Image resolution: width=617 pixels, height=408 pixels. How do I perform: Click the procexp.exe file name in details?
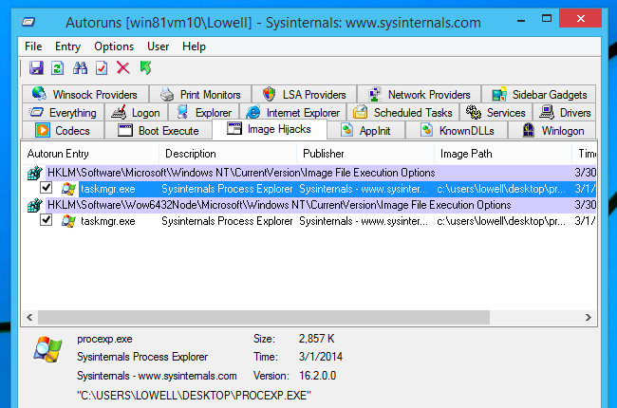point(104,339)
